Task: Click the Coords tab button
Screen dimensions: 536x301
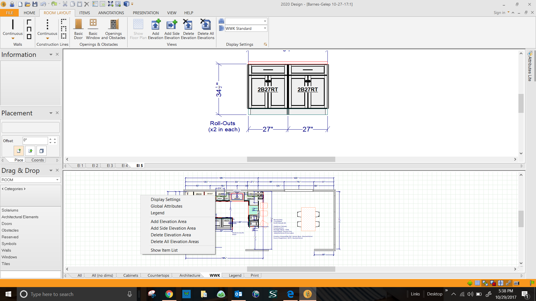Action: pyautogui.click(x=38, y=160)
